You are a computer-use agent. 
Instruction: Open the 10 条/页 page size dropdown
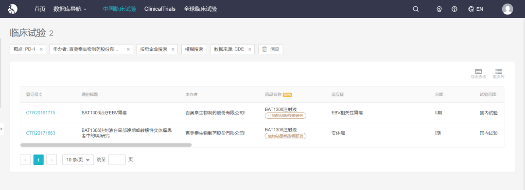[x=78, y=159]
